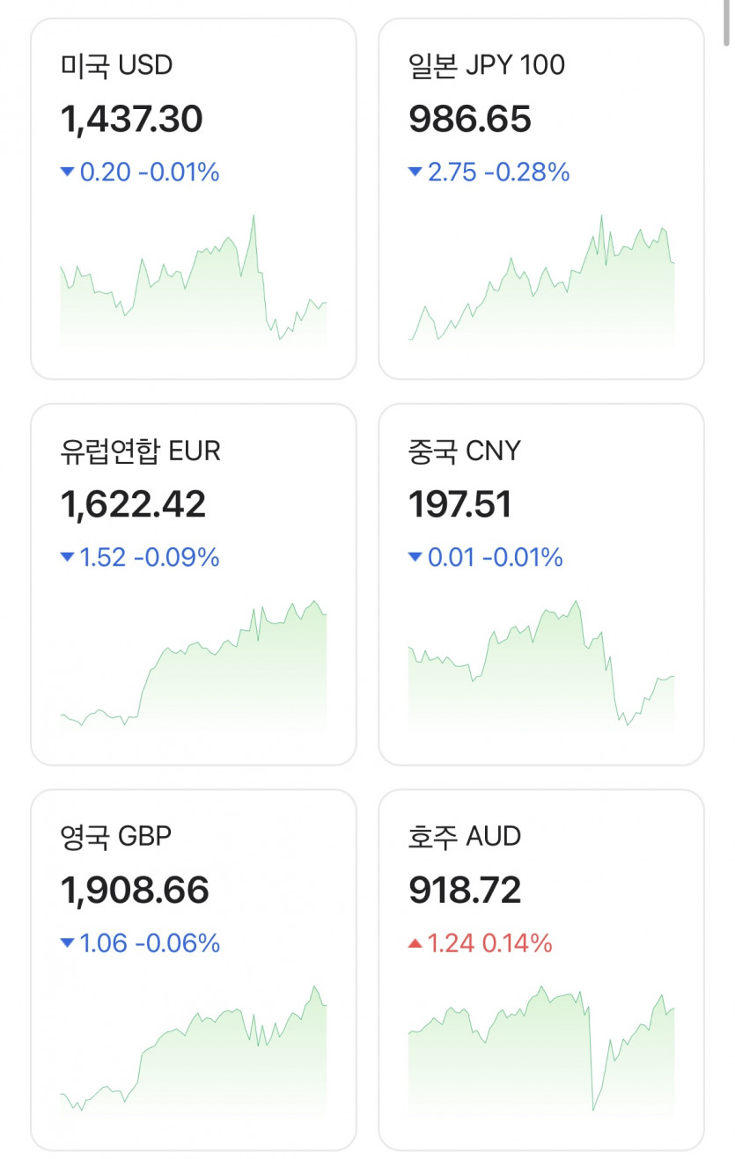Click the 1,437.30 USD rate value
The image size is (735, 1159).
pyautogui.click(x=132, y=119)
